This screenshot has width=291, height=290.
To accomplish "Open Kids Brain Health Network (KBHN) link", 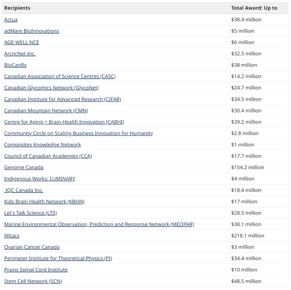I will 44,201.
